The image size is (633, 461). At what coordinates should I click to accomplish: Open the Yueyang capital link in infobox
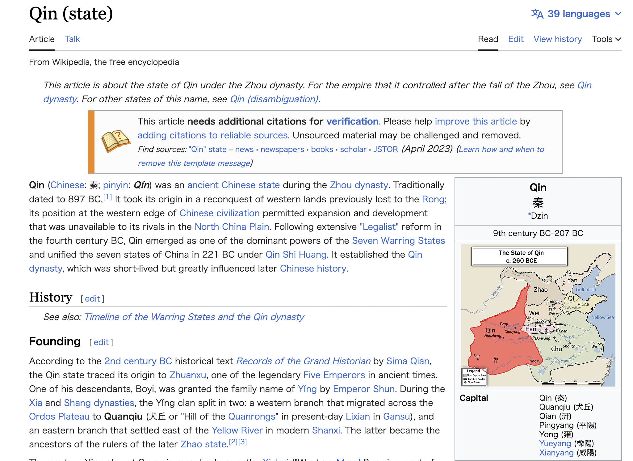click(x=555, y=443)
